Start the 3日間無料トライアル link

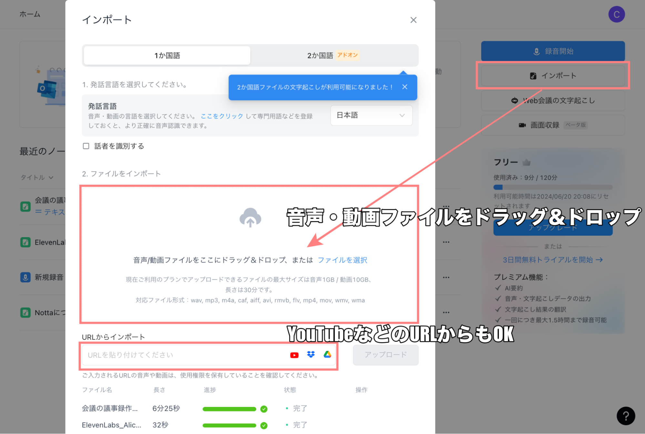[x=552, y=260]
